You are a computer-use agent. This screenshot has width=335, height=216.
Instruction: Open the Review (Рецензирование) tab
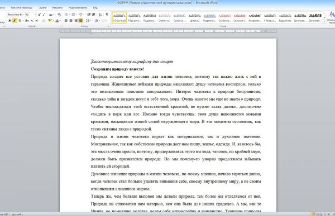[78, 8]
